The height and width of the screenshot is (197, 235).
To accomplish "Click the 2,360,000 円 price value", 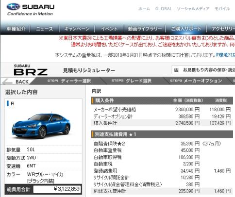I will (x=187, y=110).
